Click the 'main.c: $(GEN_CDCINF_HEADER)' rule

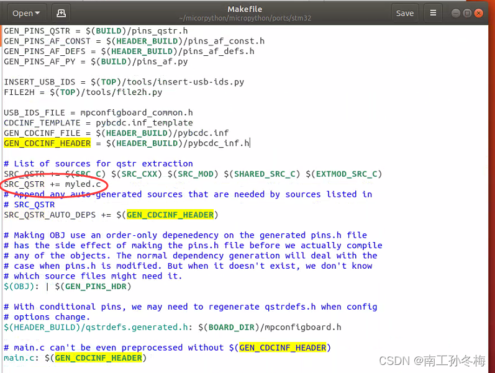75,358
